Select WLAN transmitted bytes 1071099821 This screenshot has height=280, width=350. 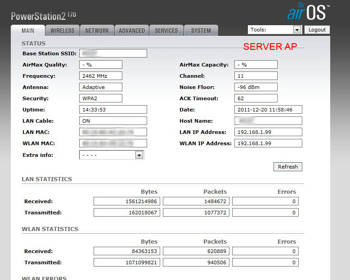pyautogui.click(x=127, y=262)
